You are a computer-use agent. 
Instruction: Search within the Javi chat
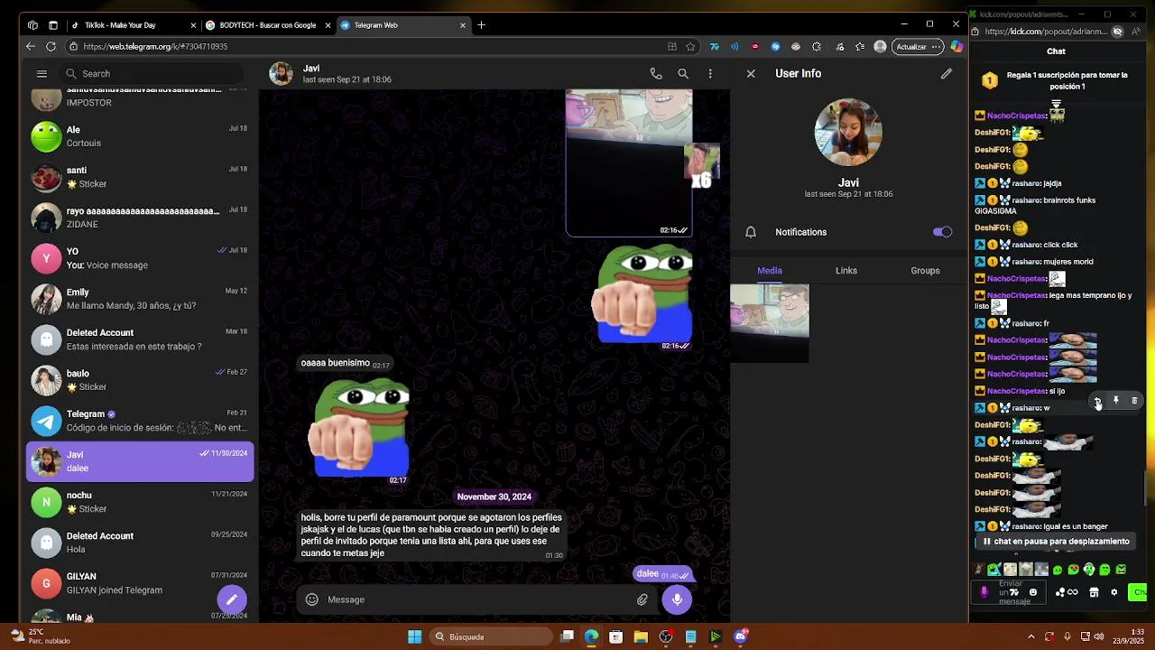[683, 74]
